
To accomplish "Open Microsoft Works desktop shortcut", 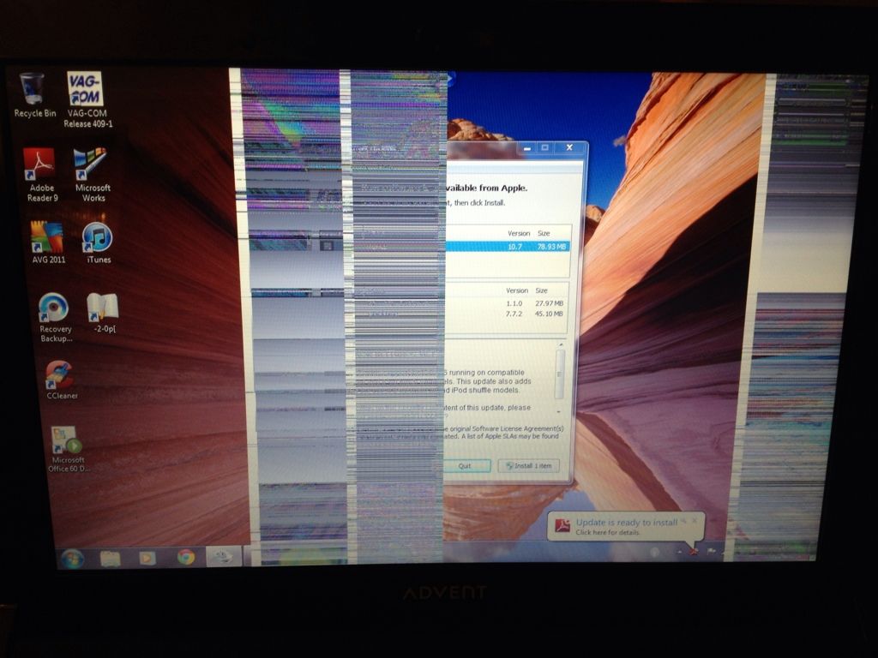I will tap(92, 175).
